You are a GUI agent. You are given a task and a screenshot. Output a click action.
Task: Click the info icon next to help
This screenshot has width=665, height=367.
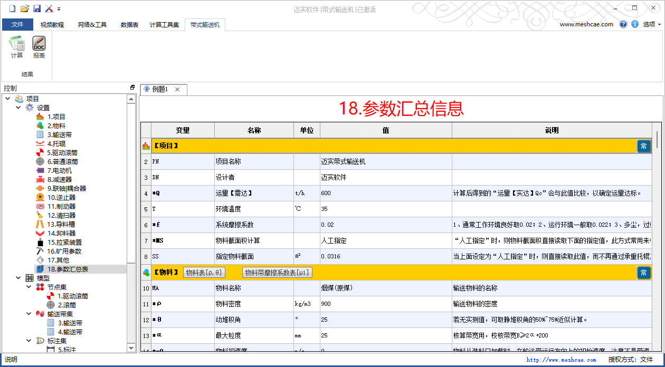point(634,24)
